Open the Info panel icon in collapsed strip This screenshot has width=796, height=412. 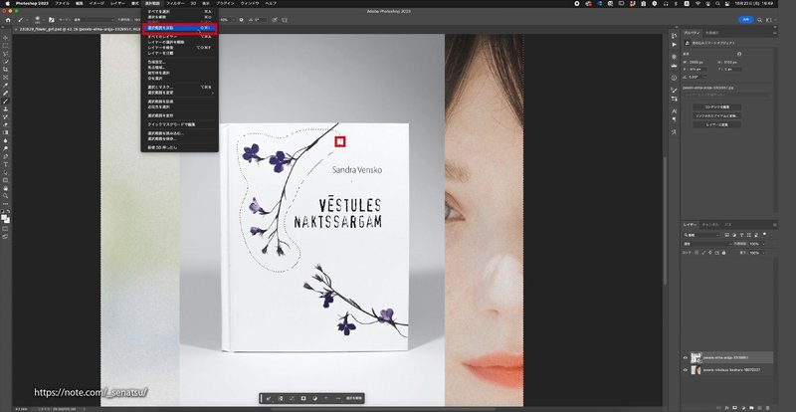[674, 78]
